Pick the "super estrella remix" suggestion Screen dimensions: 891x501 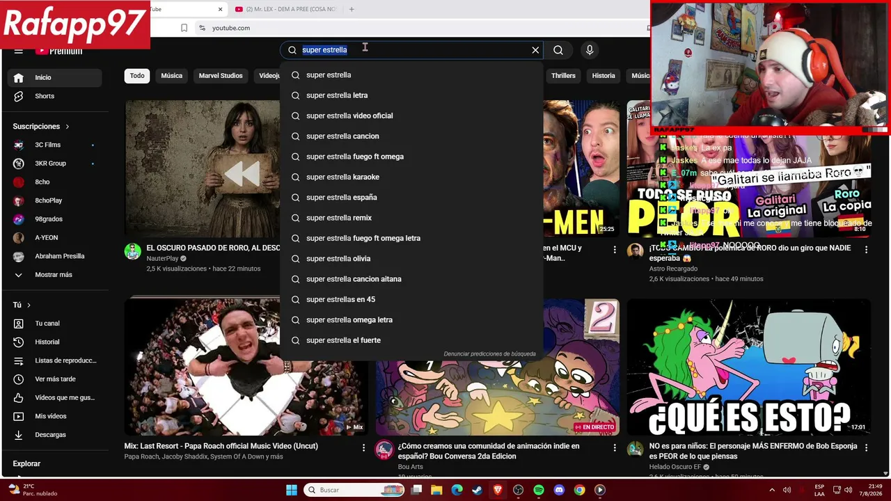click(x=411, y=218)
